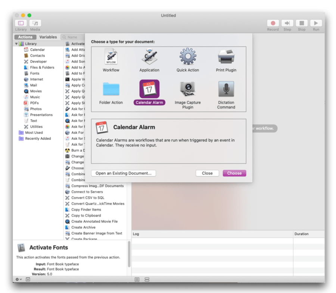Screen dimensions: 336x293
Task: Switch log pane to list view
Action: click(x=137, y=279)
